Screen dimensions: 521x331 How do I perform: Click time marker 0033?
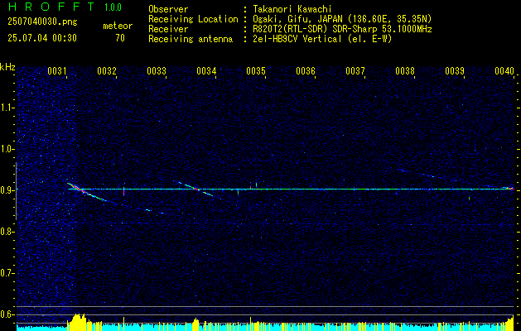(157, 71)
